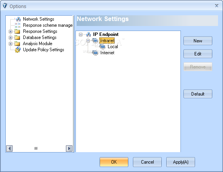Select the Intranet endpoint label
The height and width of the screenshot is (172, 223).
click(x=107, y=41)
